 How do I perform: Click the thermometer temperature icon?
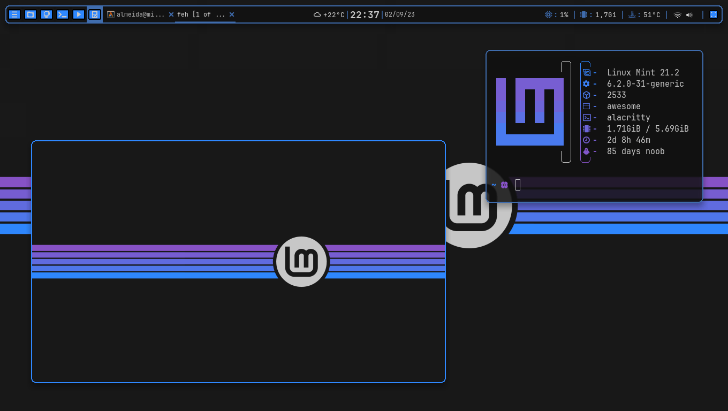(632, 14)
